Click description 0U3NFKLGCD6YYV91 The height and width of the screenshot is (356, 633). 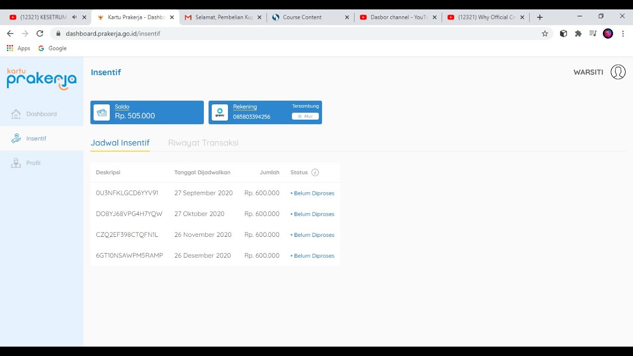click(x=127, y=193)
